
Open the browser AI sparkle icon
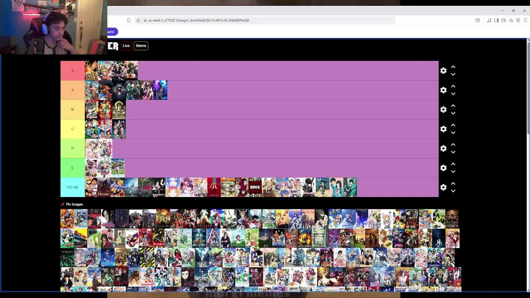tap(511, 20)
